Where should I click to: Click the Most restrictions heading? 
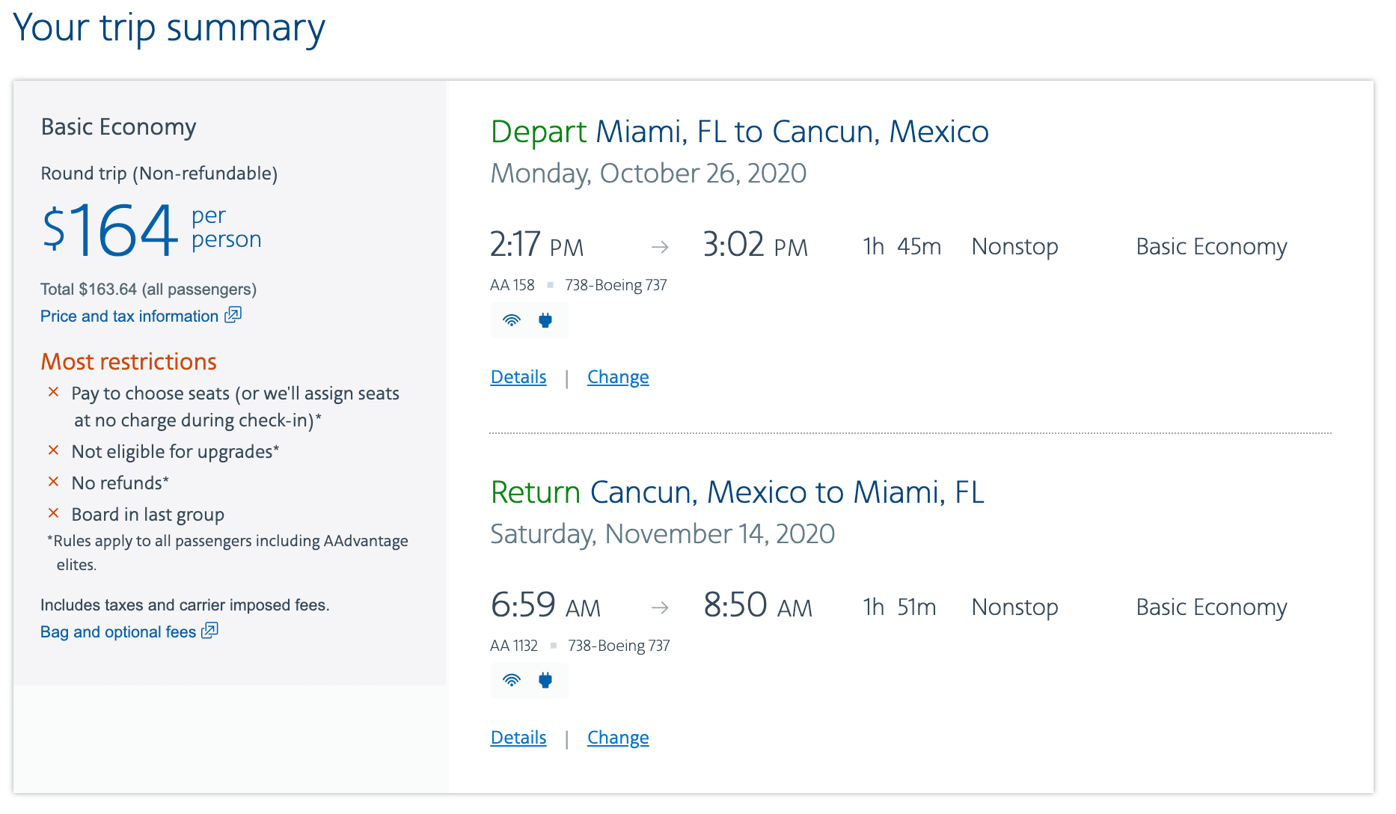(129, 361)
